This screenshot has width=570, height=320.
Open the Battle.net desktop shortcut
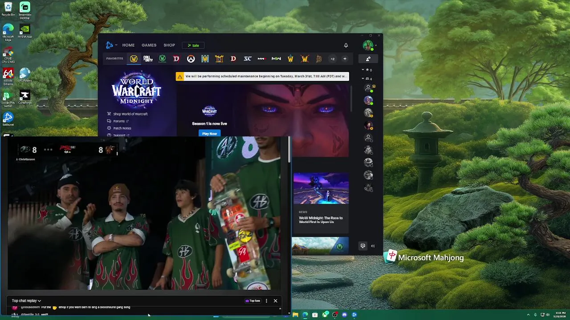tap(8, 119)
